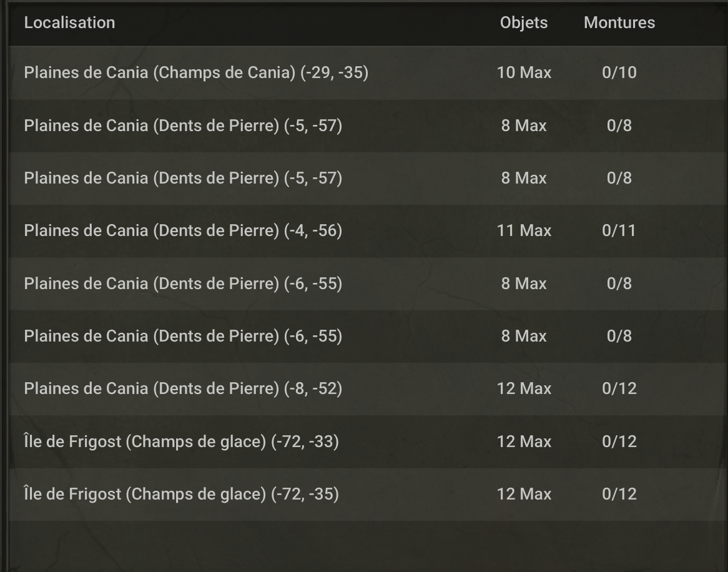Image resolution: width=728 pixels, height=572 pixels.
Task: Sort by the Localisation column header
Action: pyautogui.click(x=70, y=22)
